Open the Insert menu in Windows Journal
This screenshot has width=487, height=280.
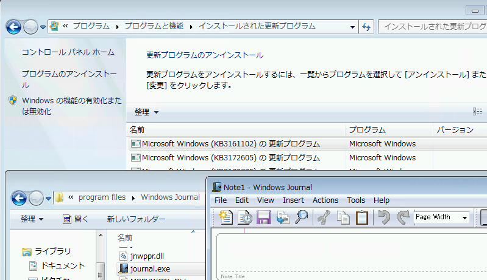click(293, 200)
